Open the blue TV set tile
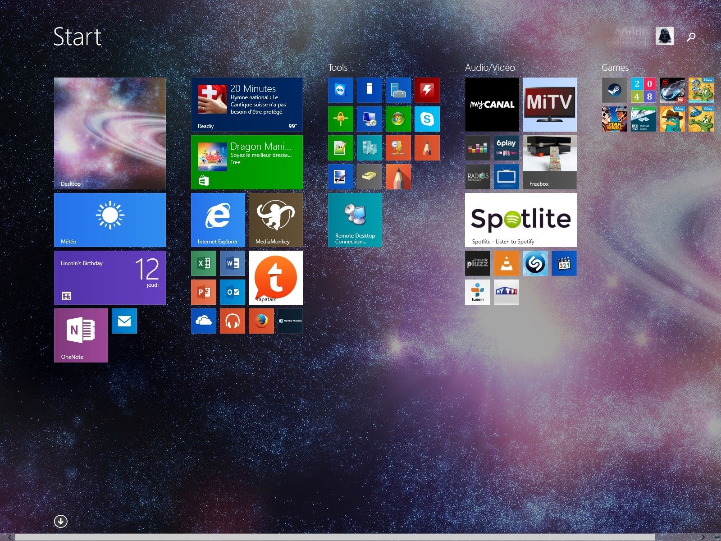 coord(507,177)
